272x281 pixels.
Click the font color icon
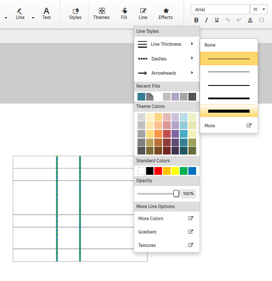pos(250,20)
